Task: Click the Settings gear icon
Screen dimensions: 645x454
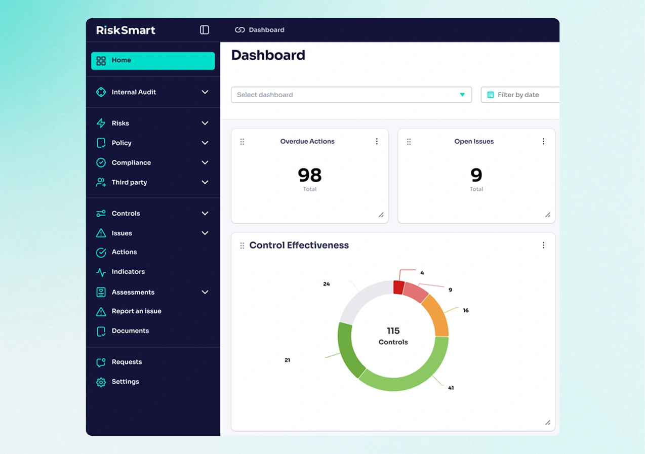Action: (101, 382)
